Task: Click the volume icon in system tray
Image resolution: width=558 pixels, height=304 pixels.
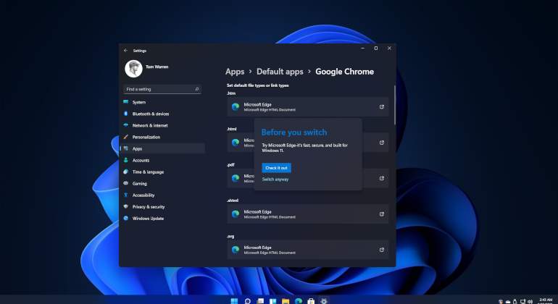Action: tap(530, 302)
